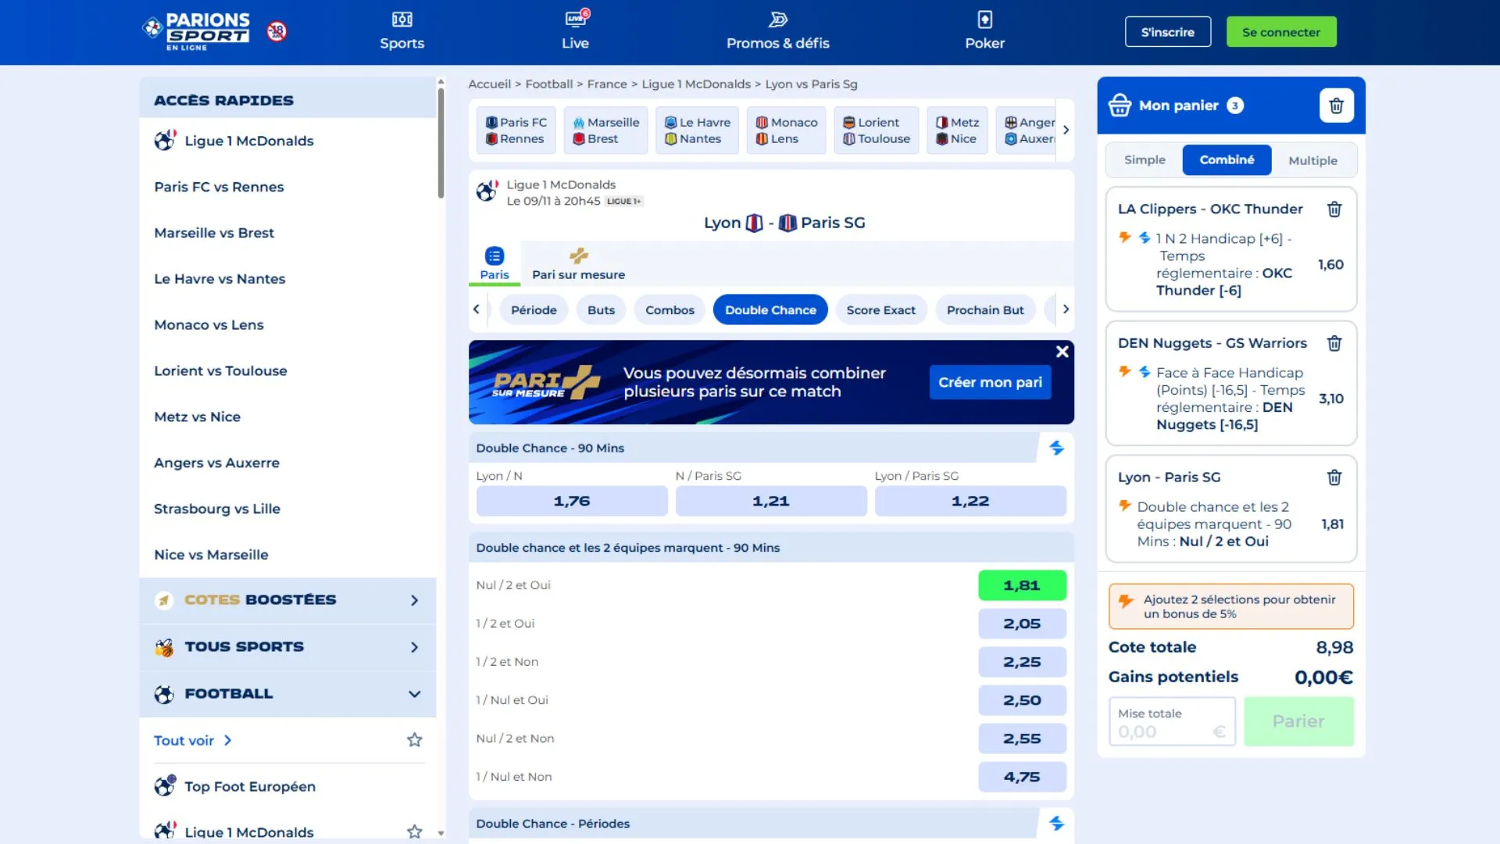
Task: Toggle the favorite star next to Tout voir
Action: pyautogui.click(x=414, y=740)
